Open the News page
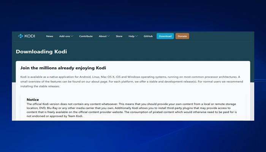The image size is (266, 152). [x=49, y=36]
